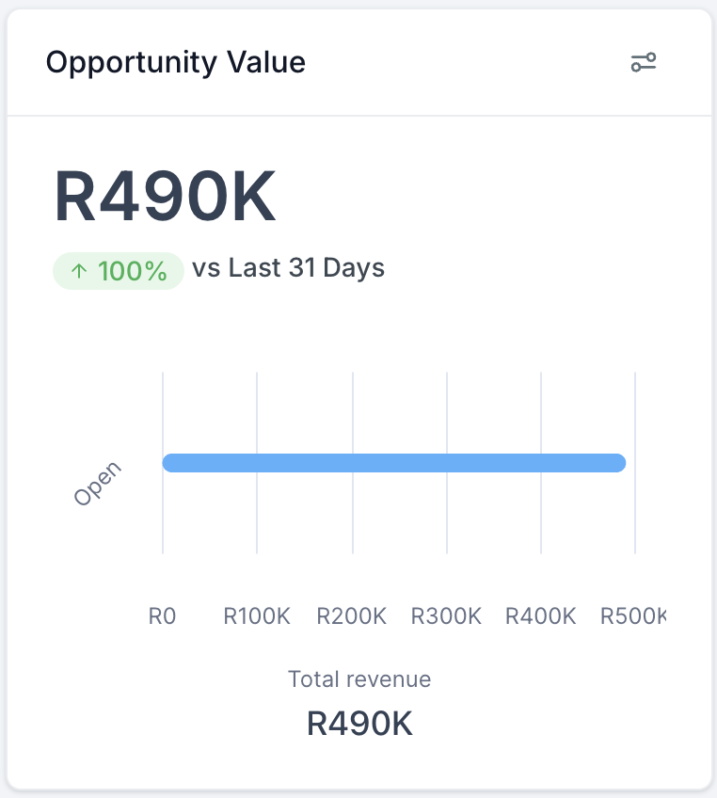Click the Open axis label

point(97,484)
